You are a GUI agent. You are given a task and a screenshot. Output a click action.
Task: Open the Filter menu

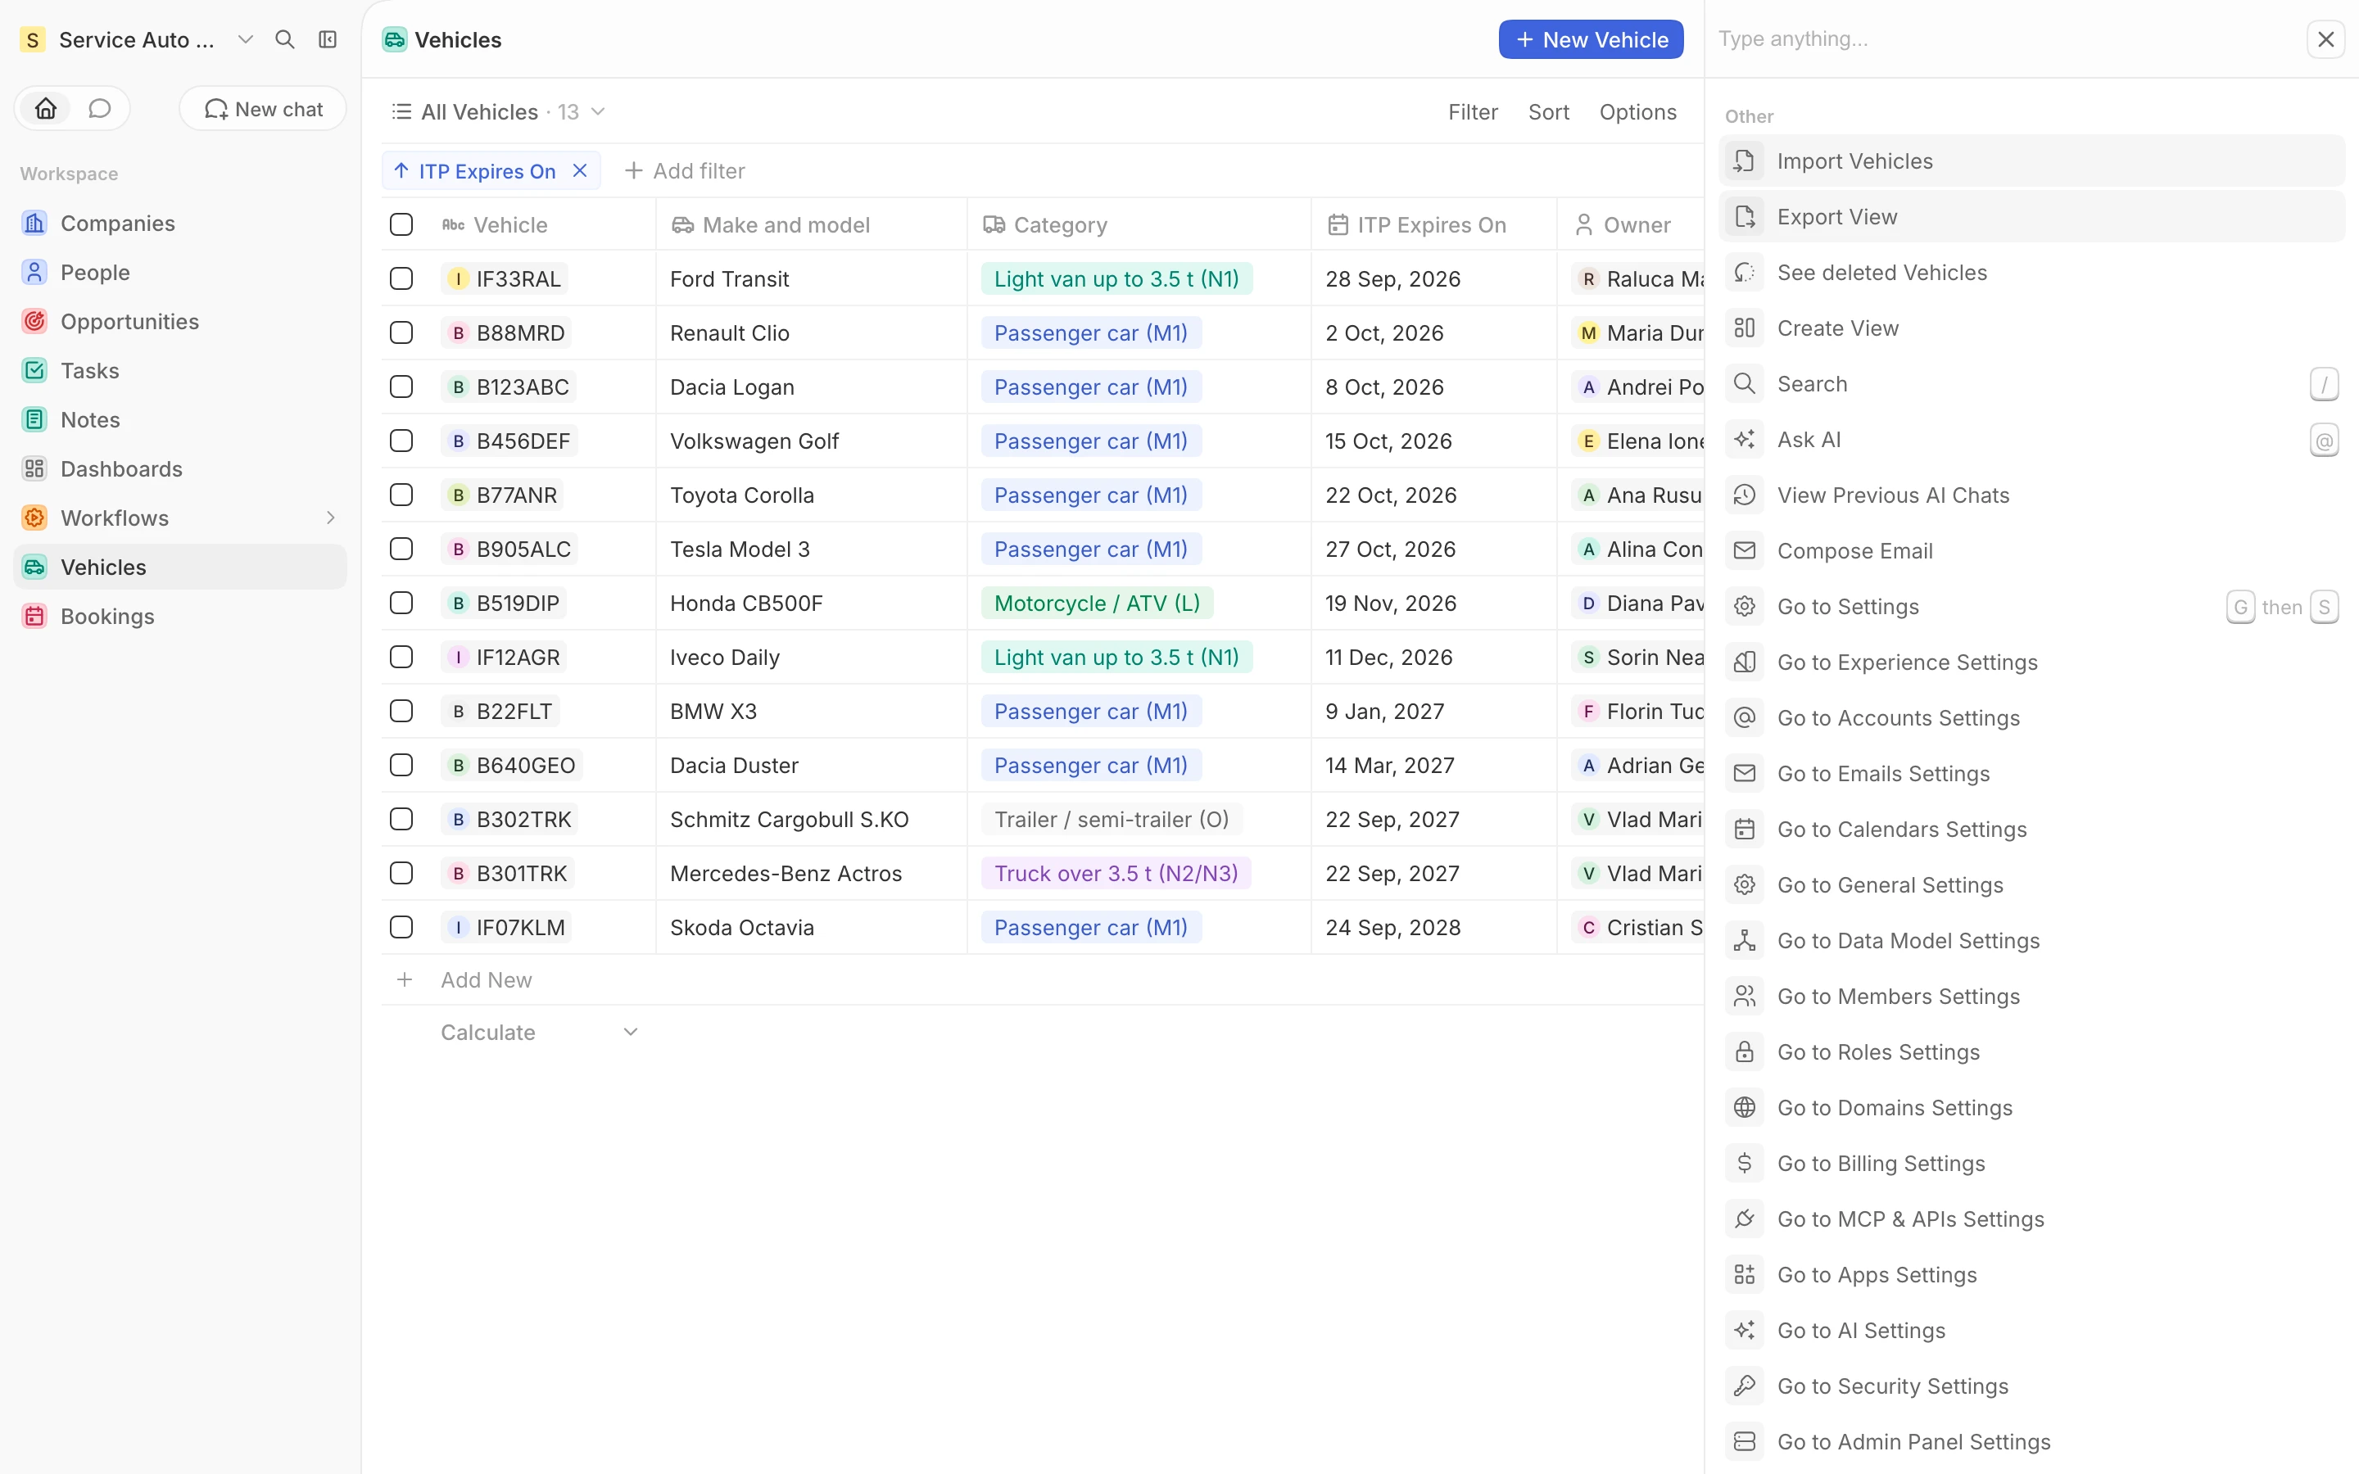click(x=1472, y=112)
